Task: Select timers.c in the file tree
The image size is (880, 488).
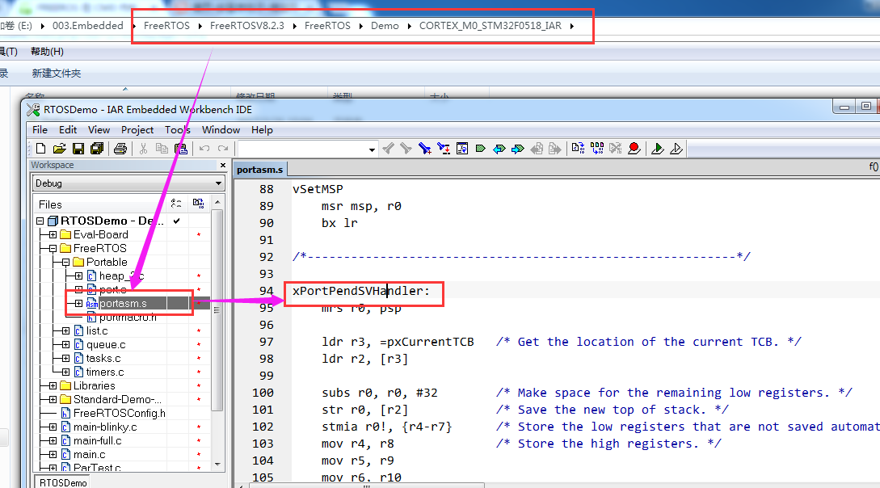Action: 105,372
